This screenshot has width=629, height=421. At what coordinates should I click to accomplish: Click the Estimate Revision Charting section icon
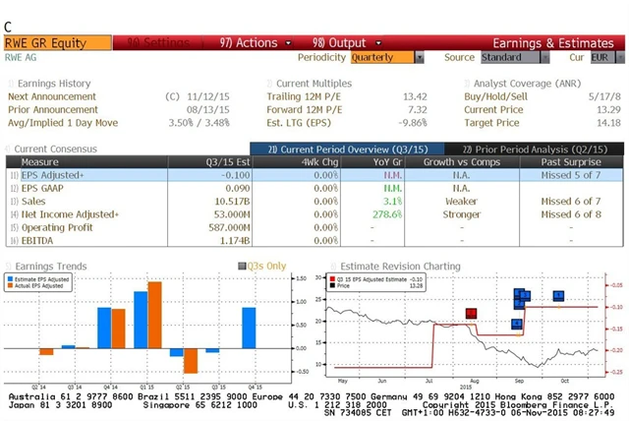pos(333,267)
